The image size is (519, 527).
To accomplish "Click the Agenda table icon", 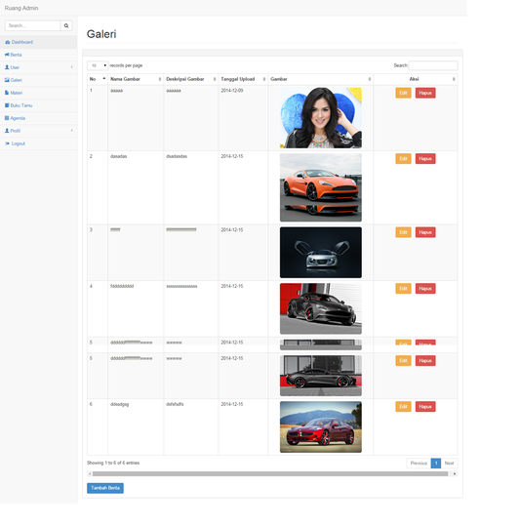I will [x=7, y=118].
